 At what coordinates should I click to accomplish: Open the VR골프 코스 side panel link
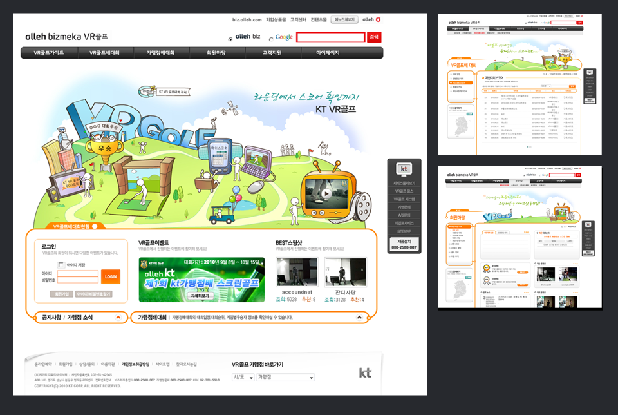[x=404, y=191]
